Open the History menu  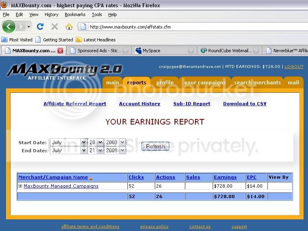tap(51, 14)
